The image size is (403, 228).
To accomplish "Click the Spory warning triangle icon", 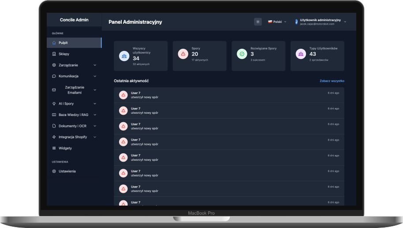I will click(x=183, y=54).
